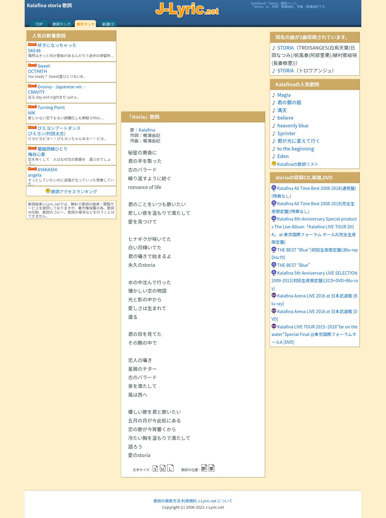Click the New! badge beside 好きになっちゃった

[x=32, y=44]
